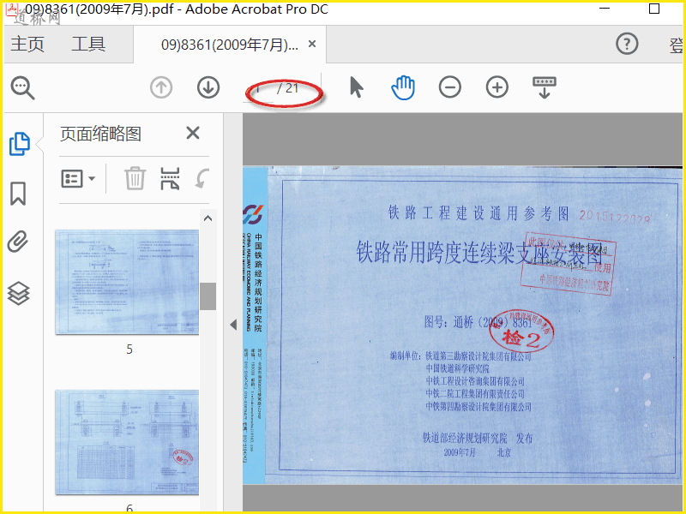
Task: Zoom out with the minus button
Action: point(449,87)
